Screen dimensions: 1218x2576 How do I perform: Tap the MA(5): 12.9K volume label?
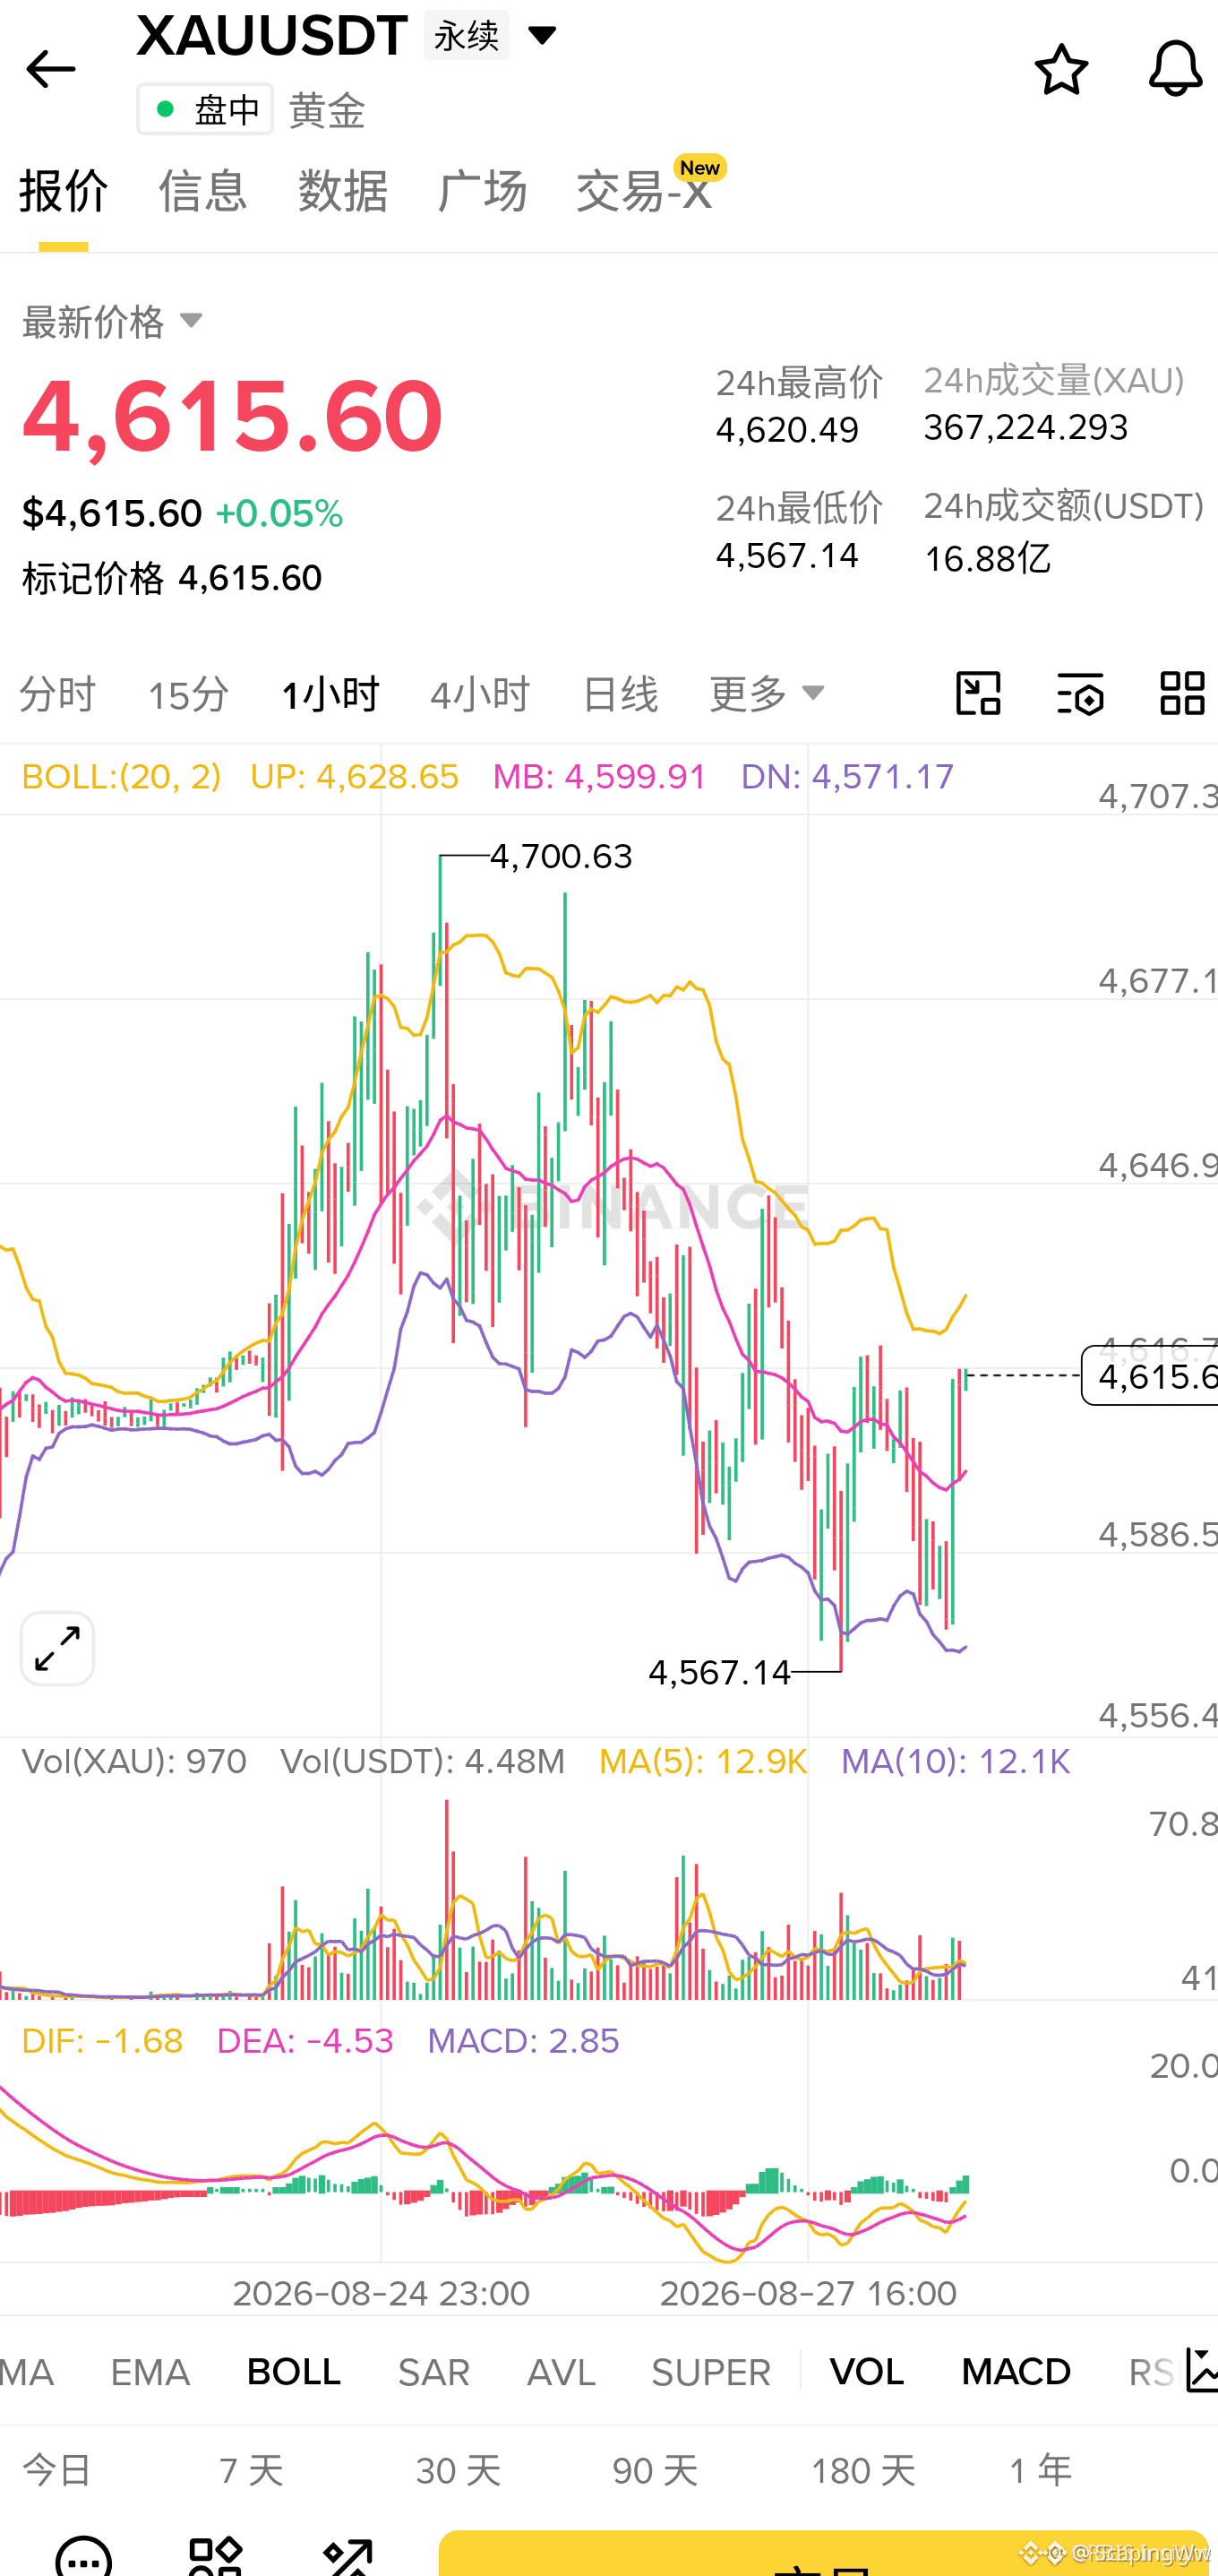702,1761
